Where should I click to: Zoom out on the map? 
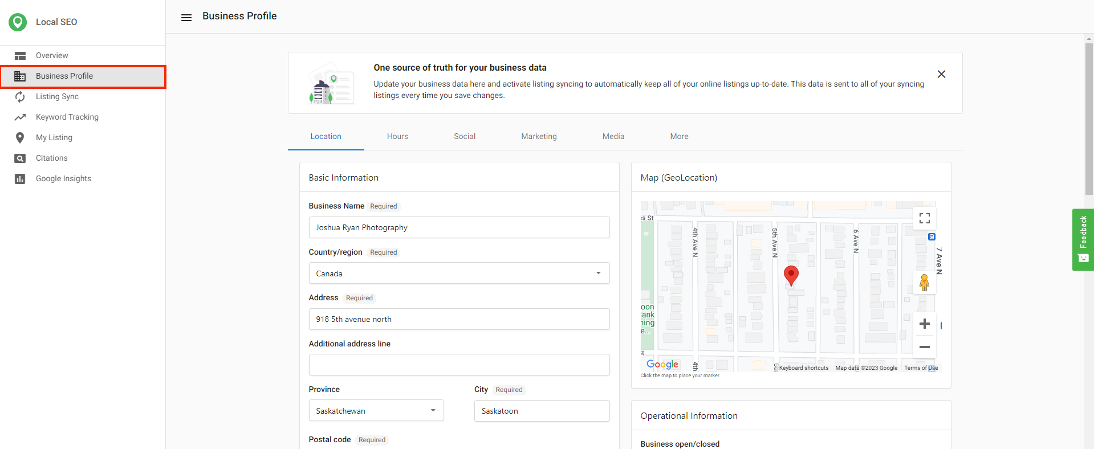pyautogui.click(x=924, y=347)
